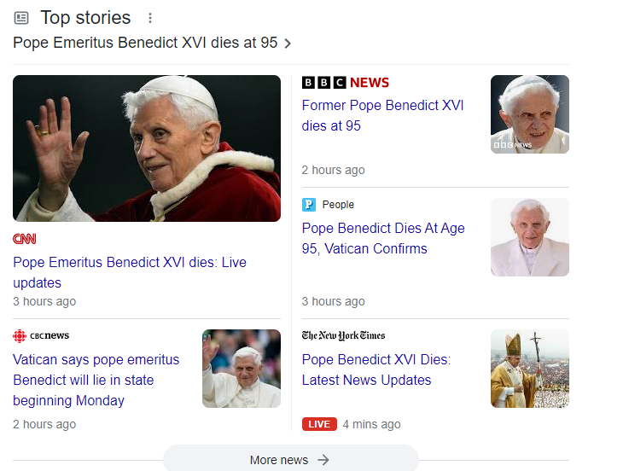Screen dimensions: 629x471
Task: Open the CBC News story thumbnail
Action: pyautogui.click(x=242, y=369)
